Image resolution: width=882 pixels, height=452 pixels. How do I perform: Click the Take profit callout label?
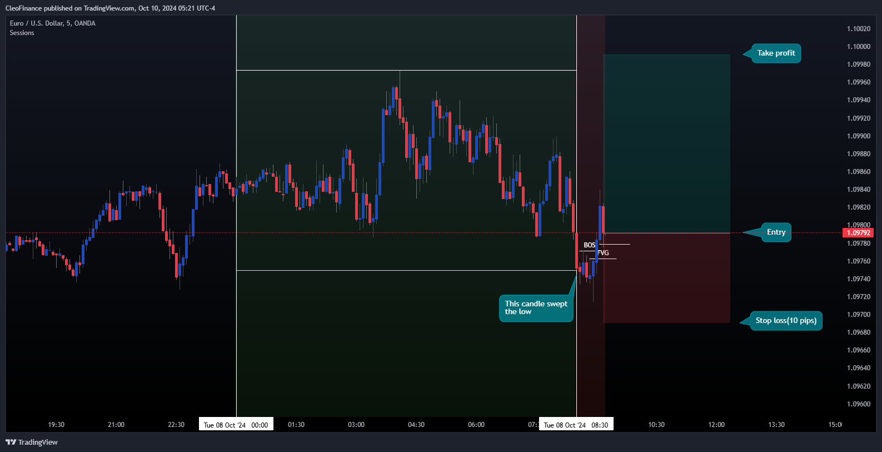(776, 53)
